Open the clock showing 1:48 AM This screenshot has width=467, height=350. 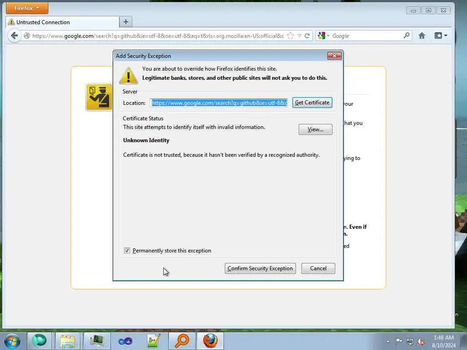(444, 341)
